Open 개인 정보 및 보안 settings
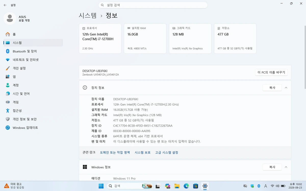The width and height of the screenshot is (306, 191). [x=33, y=119]
